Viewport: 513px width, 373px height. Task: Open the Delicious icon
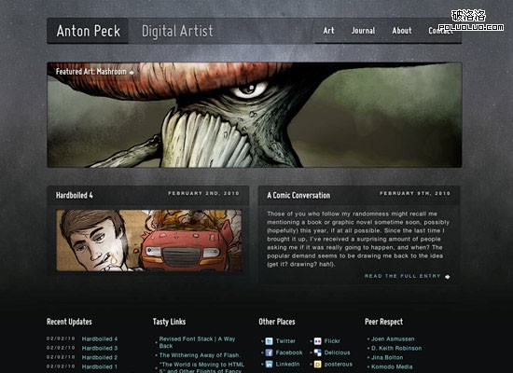317,352
